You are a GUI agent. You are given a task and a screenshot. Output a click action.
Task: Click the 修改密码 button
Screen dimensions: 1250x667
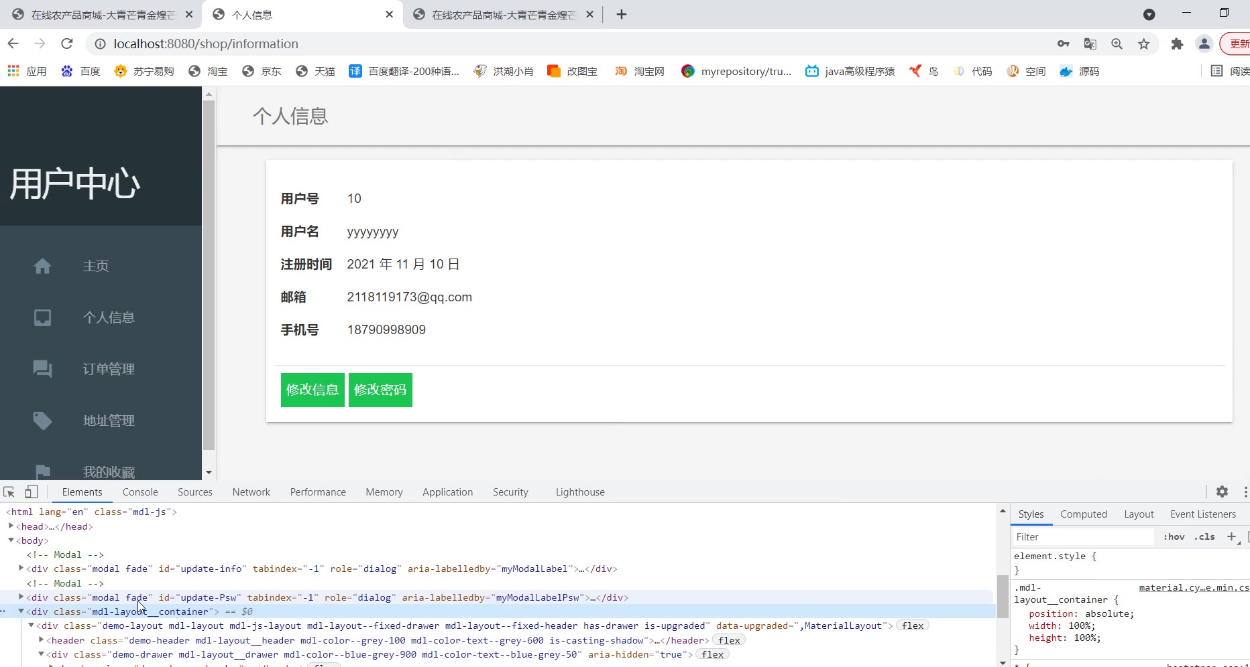click(380, 390)
